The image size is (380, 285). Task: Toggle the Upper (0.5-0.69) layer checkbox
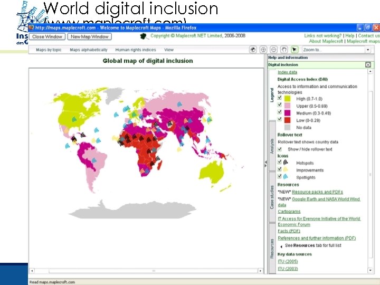pos(279,104)
